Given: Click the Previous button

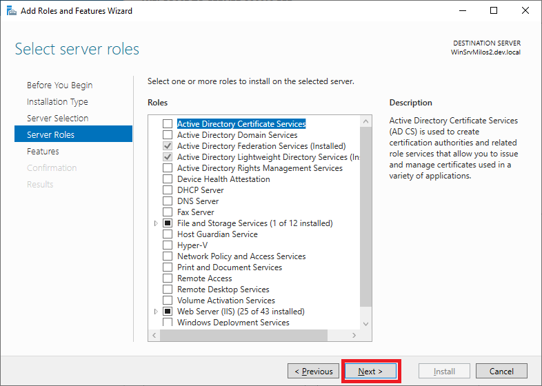Looking at the screenshot, I should coord(314,372).
